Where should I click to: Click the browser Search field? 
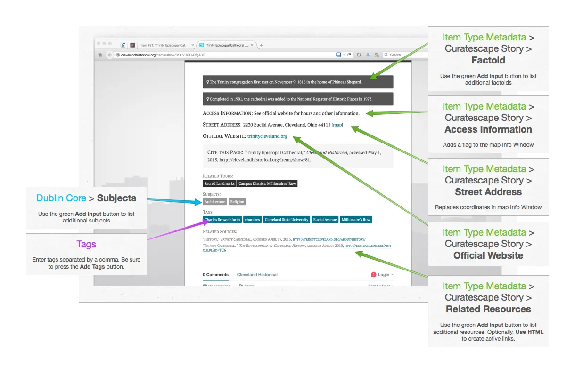pyautogui.click(x=405, y=55)
